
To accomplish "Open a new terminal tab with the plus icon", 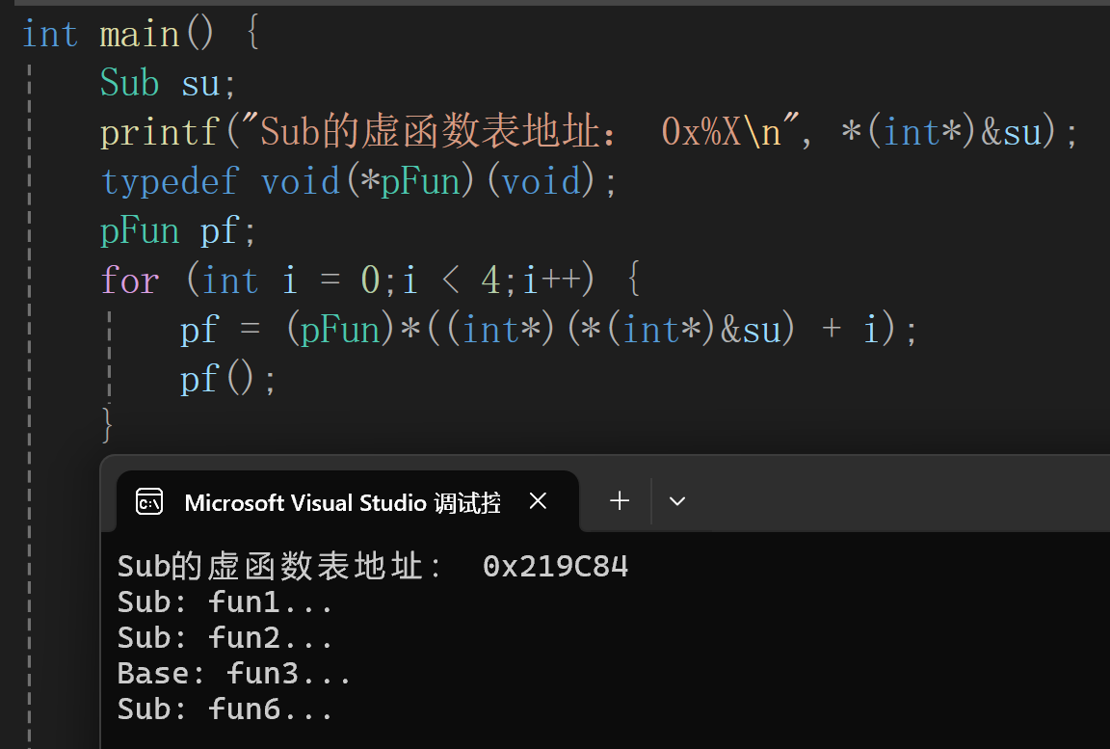I will (619, 500).
